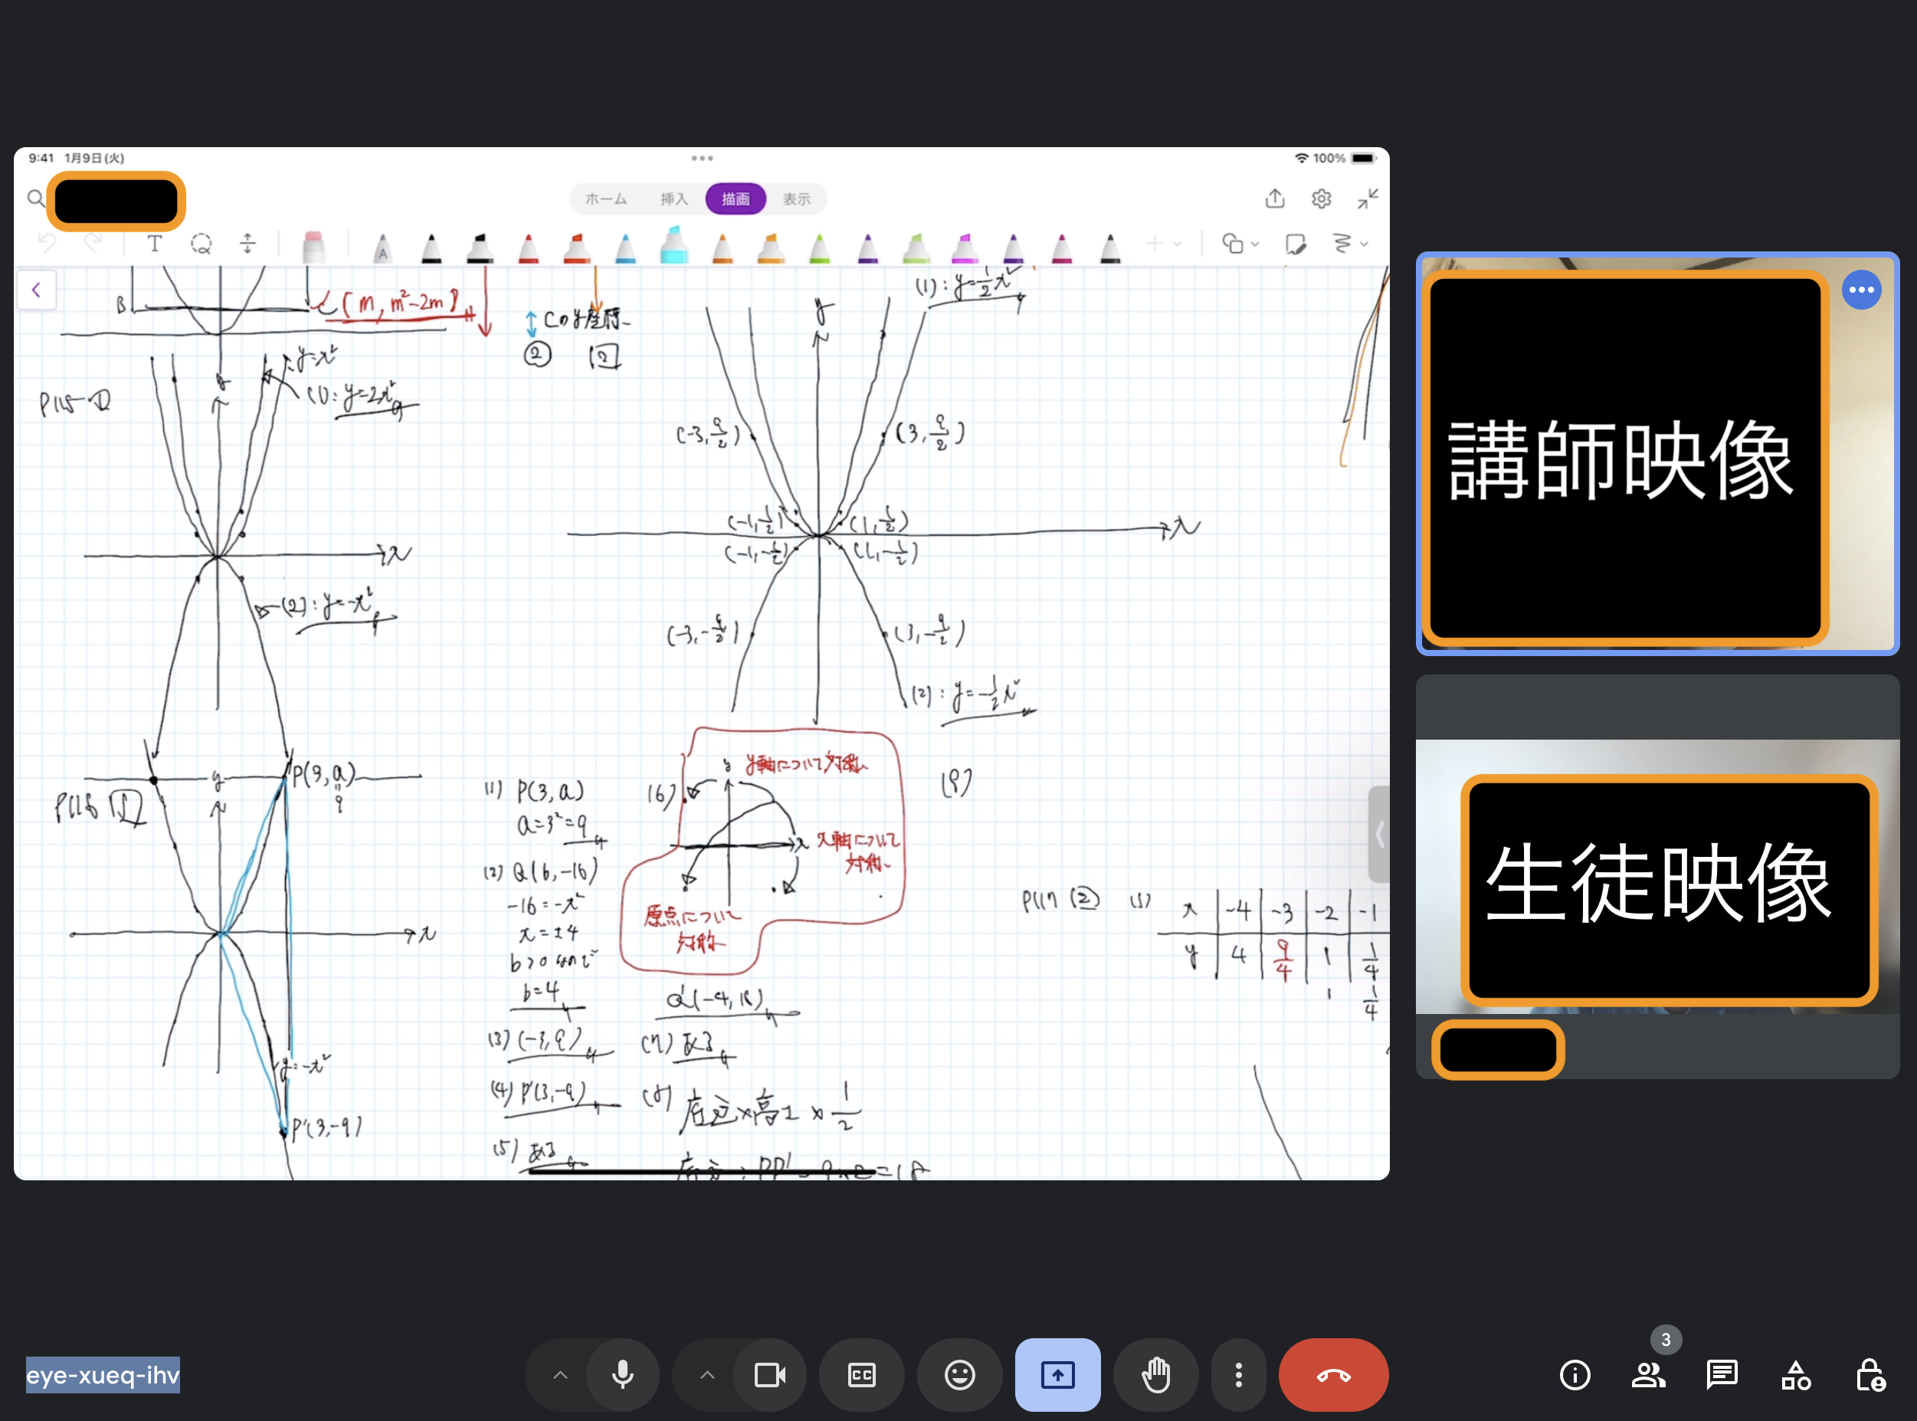Select the Text (T) tool
Image resolution: width=1917 pixels, height=1421 pixels.
pyautogui.click(x=155, y=244)
